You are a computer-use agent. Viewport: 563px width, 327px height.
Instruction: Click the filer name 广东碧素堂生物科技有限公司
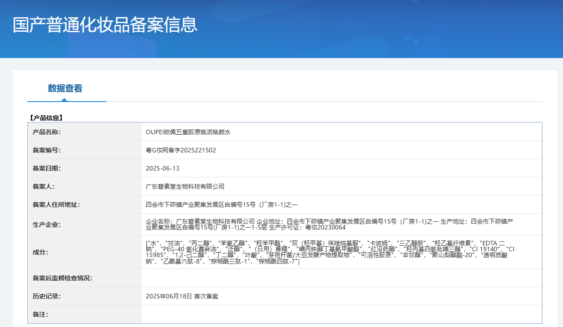[185, 186]
